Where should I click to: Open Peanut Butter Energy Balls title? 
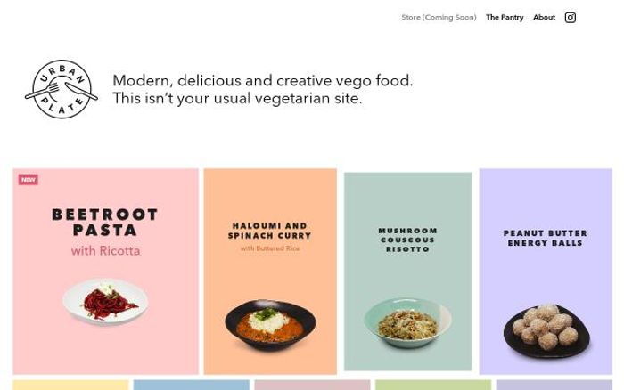(x=546, y=239)
